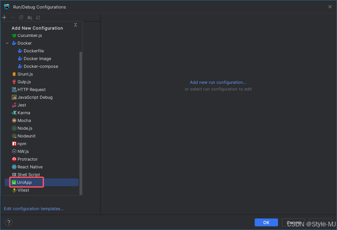The image size is (337, 230).
Task: Click the Sort configurations alphabetically icon
Action: point(38,18)
